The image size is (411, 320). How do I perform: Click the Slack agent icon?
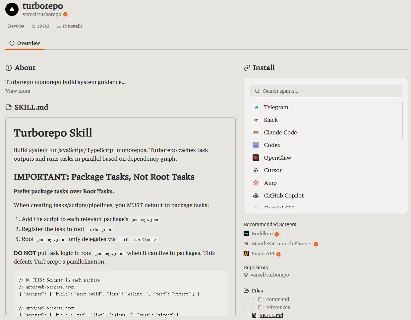(256, 120)
